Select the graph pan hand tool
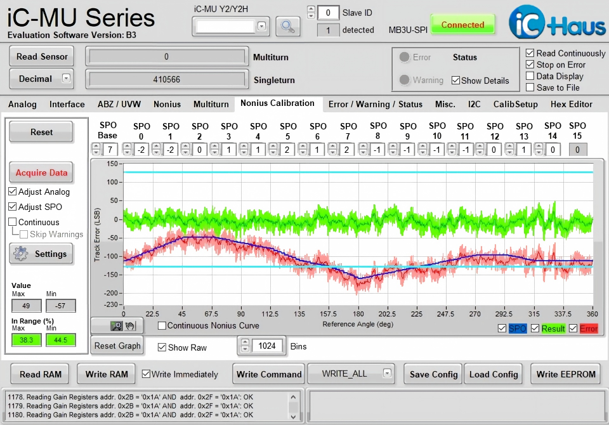Image resolution: width=609 pixels, height=425 pixels. [130, 325]
